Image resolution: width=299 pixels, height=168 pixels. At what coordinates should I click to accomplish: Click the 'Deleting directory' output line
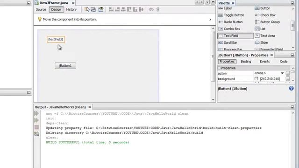(124, 133)
